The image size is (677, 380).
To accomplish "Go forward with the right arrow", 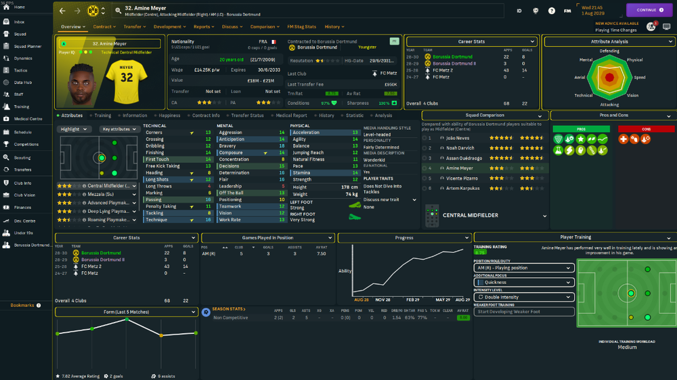I will [x=77, y=11].
